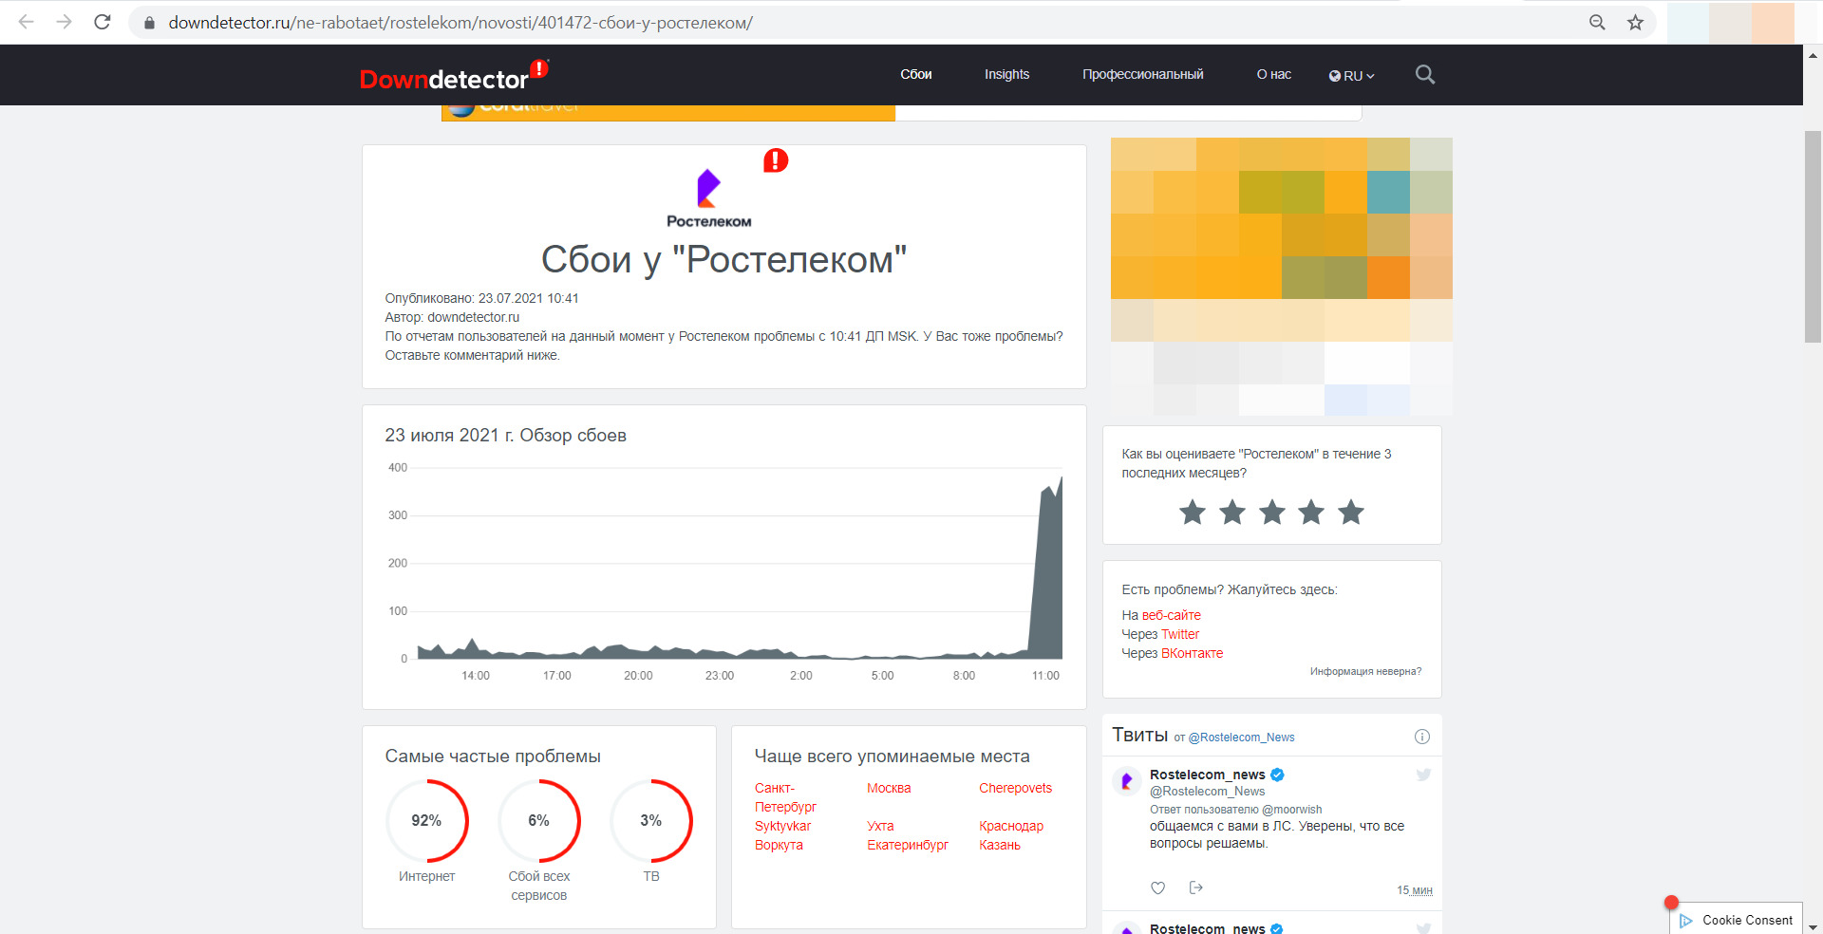Click the 3% ТВ circle

coord(651,821)
